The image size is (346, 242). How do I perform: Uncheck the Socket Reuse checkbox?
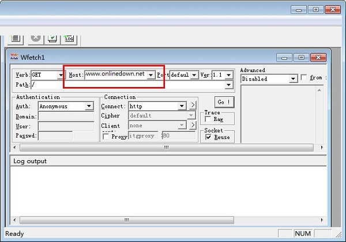coord(208,137)
